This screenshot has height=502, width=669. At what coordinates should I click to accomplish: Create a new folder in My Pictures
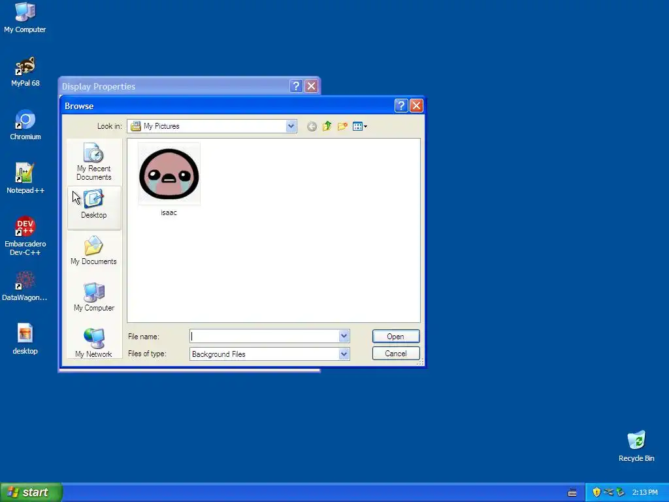tap(342, 126)
